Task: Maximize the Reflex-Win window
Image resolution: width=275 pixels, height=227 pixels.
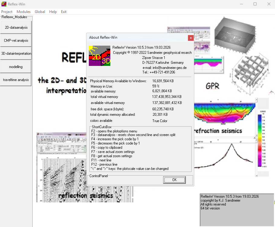Action: coord(255,4)
